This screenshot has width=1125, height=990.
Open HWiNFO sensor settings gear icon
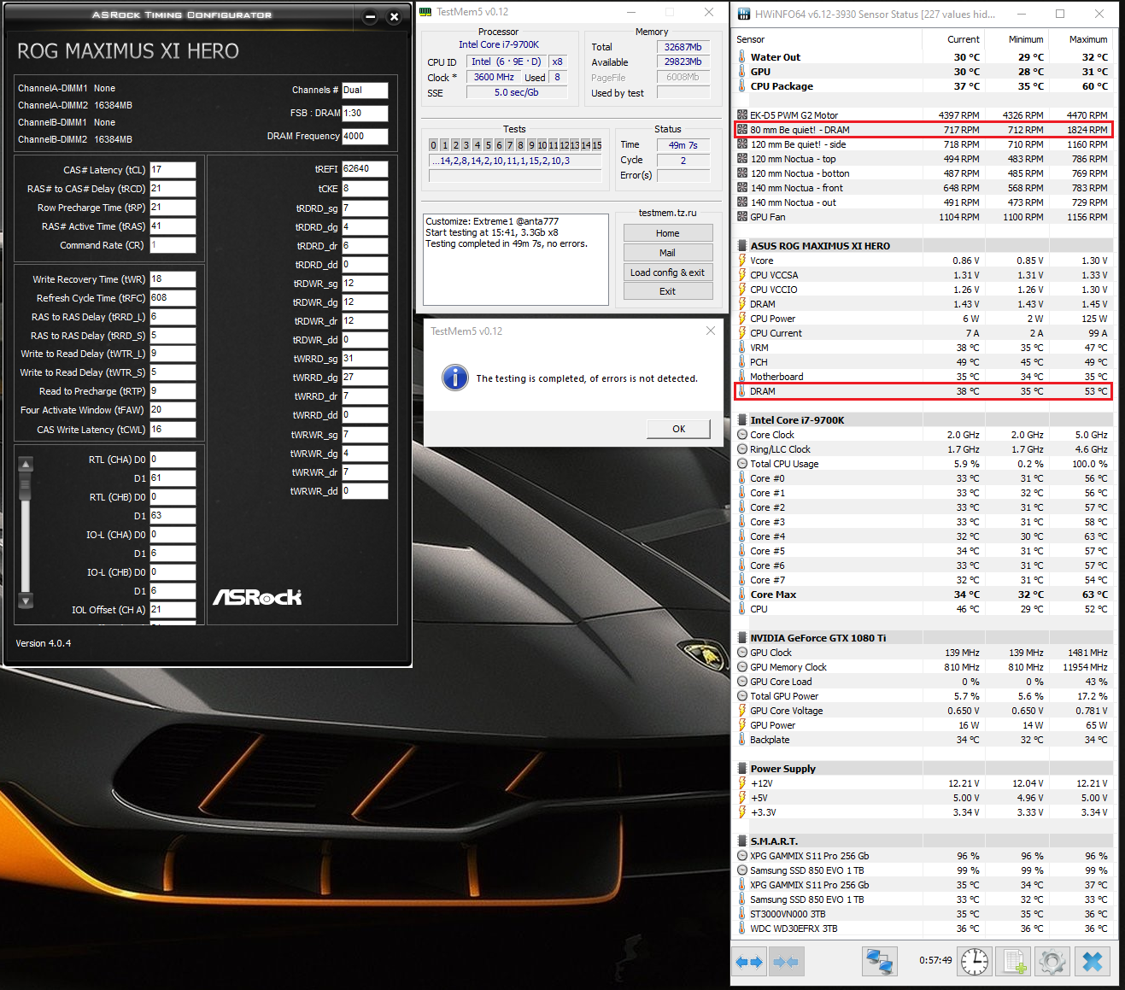1052,962
